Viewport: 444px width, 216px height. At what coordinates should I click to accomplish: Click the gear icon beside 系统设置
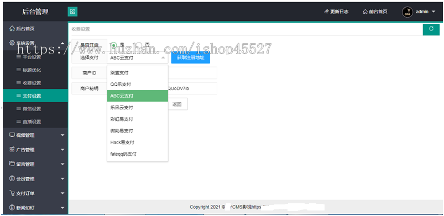click(12, 43)
